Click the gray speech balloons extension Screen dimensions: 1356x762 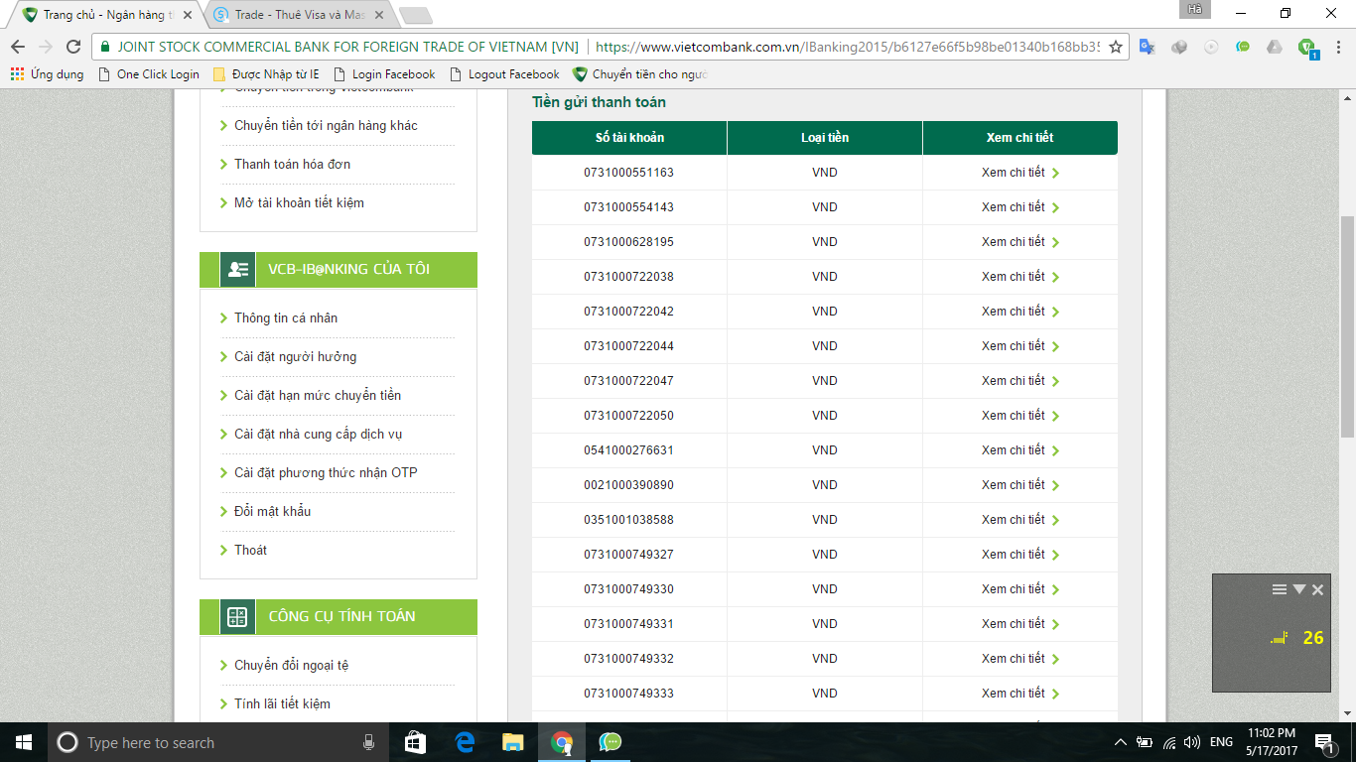[1179, 47]
